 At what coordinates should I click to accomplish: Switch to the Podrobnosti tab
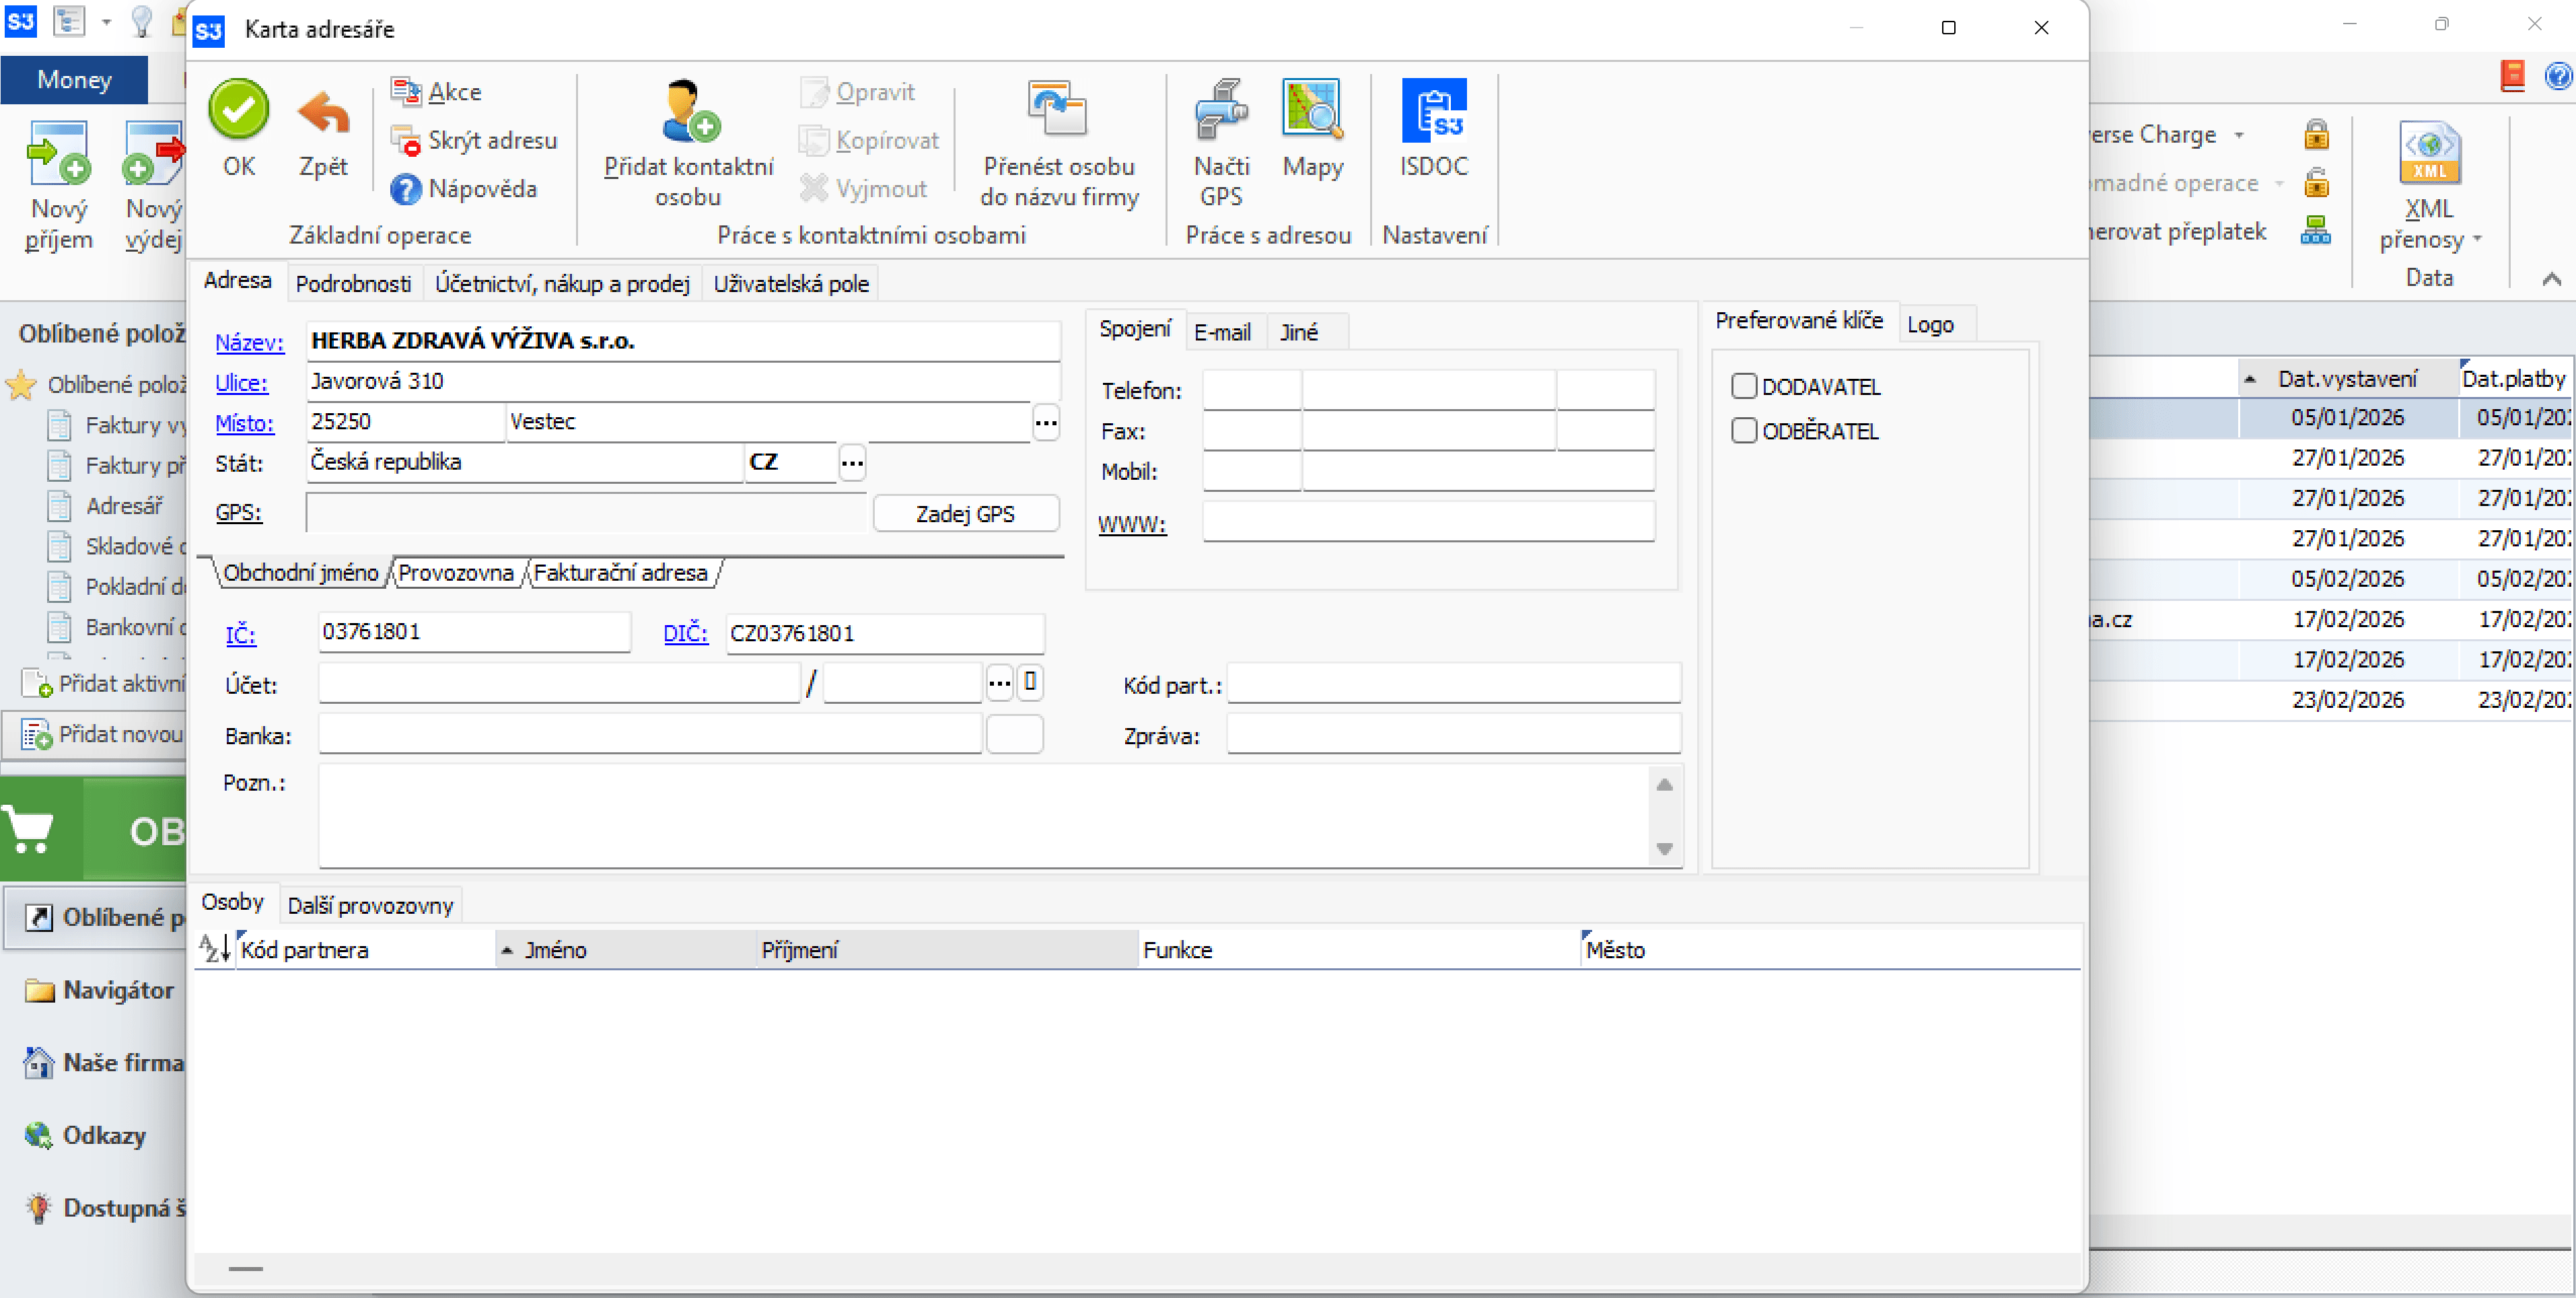pyautogui.click(x=353, y=284)
